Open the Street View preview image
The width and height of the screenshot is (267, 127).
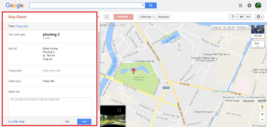coord(113,116)
